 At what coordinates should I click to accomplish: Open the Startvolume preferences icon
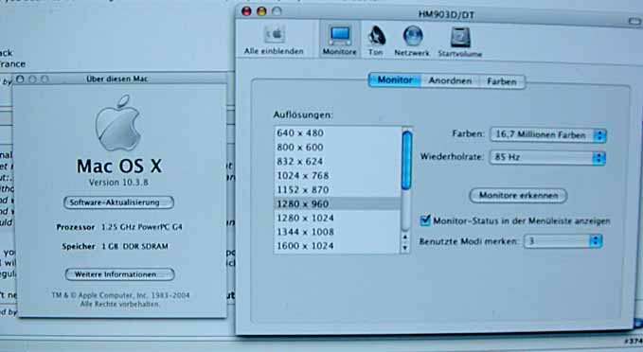pyautogui.click(x=460, y=42)
